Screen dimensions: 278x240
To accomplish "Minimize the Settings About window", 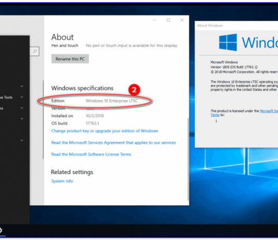I will [155, 20].
